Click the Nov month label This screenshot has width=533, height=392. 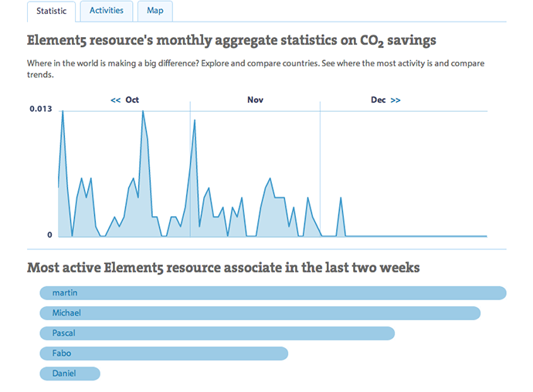(x=255, y=100)
